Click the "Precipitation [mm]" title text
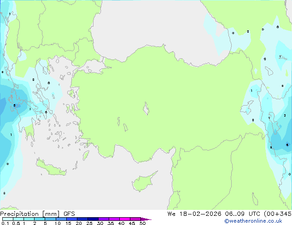 click(x=30, y=214)
